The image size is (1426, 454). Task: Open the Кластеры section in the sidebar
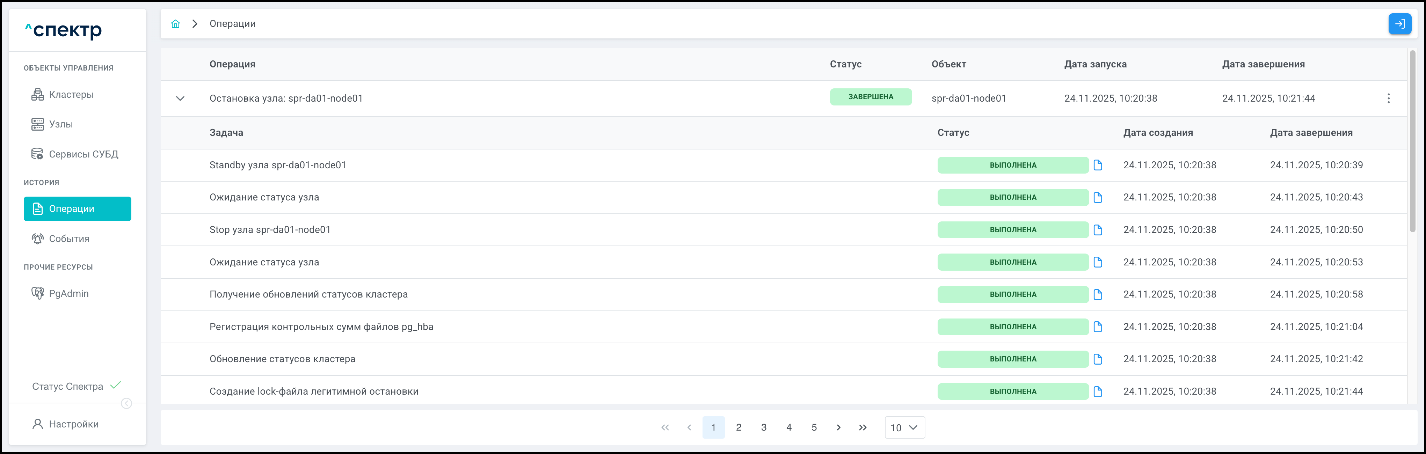[71, 95]
